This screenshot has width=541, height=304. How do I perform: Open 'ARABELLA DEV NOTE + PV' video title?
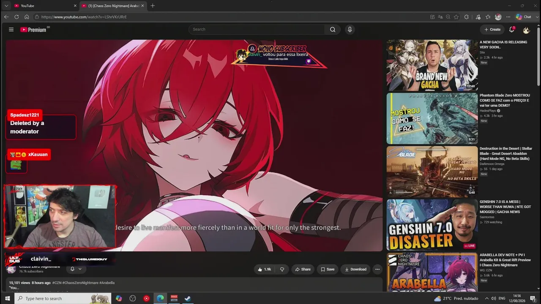point(505,260)
